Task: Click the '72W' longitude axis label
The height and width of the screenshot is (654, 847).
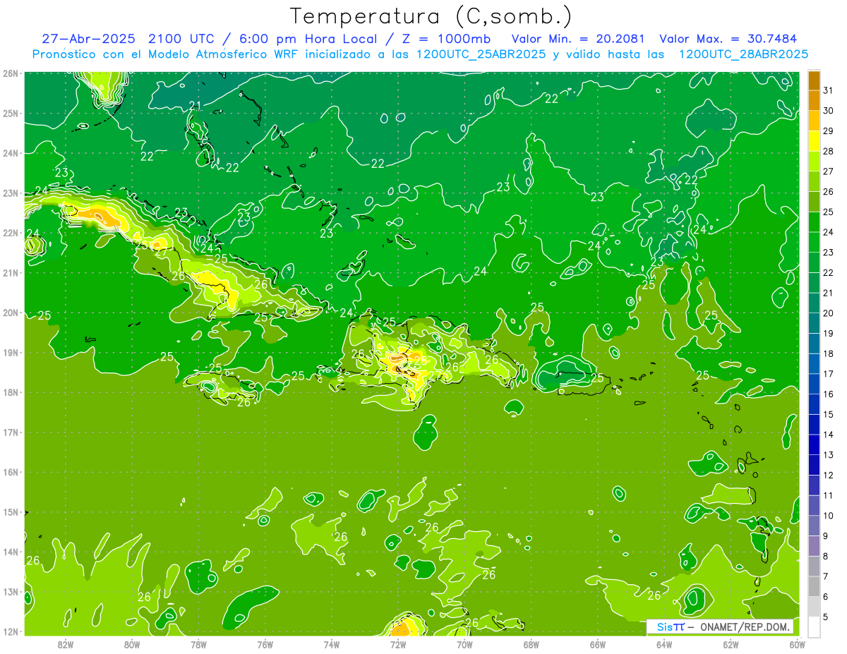Action: 397,644
